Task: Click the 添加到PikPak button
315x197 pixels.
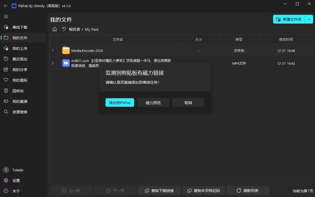Action: click(120, 103)
